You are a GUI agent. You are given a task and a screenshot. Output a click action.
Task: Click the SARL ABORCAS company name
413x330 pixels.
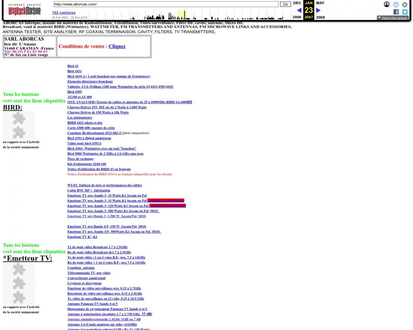click(24, 39)
